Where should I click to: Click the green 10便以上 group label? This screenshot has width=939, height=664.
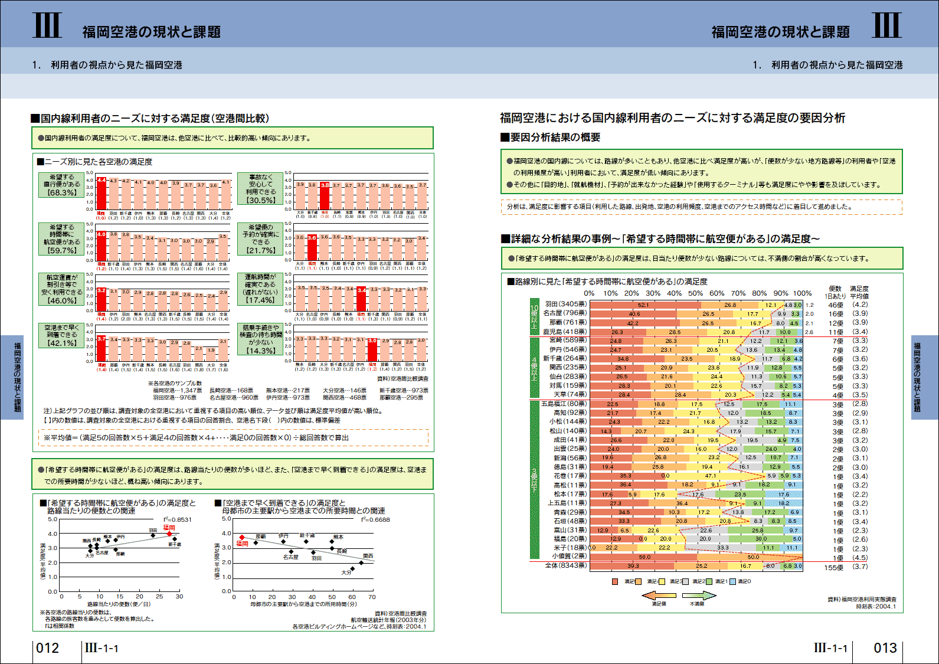tap(534, 318)
